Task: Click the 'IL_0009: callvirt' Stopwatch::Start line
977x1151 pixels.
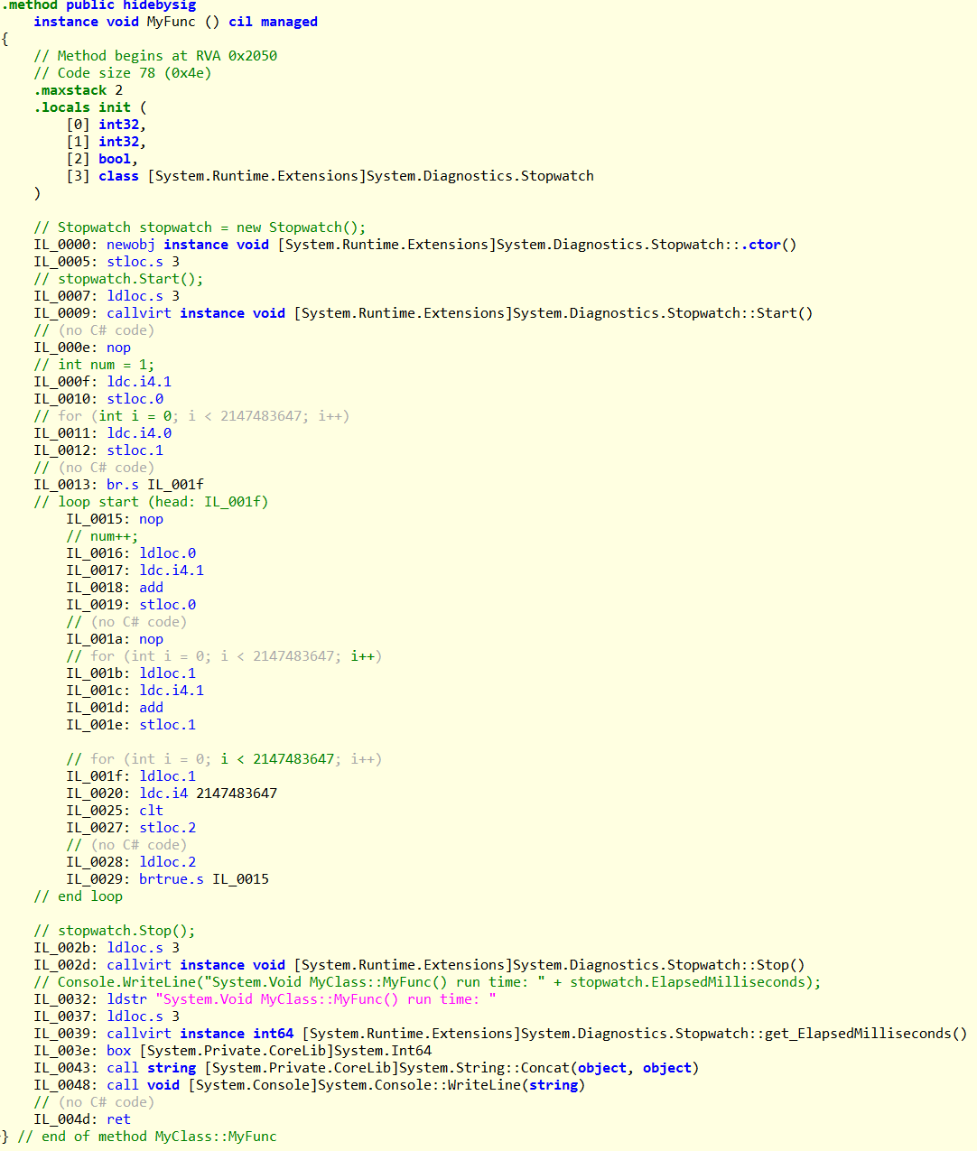Action: 423,313
